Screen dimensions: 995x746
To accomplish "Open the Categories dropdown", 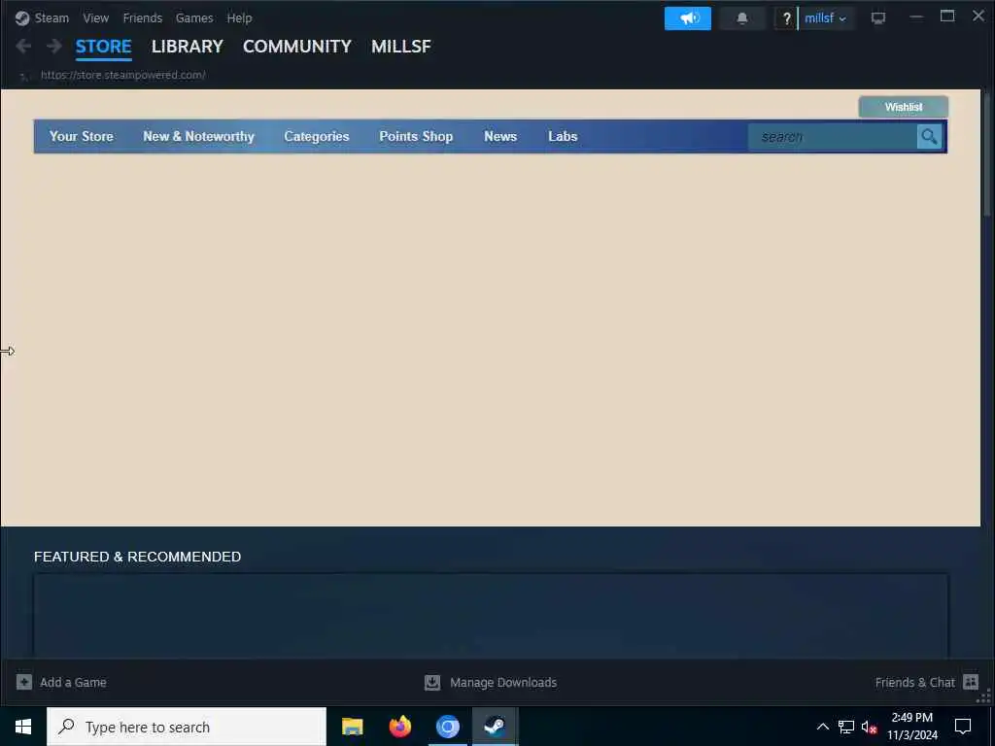I will click(x=317, y=136).
